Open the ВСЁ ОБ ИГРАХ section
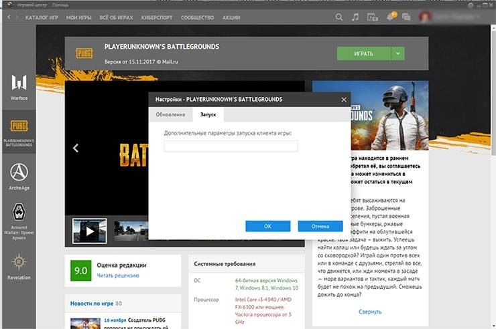 (116, 17)
